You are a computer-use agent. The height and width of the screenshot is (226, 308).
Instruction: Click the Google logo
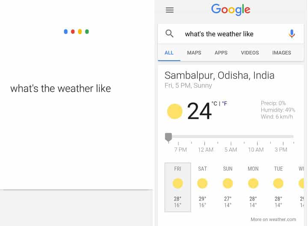tap(231, 10)
